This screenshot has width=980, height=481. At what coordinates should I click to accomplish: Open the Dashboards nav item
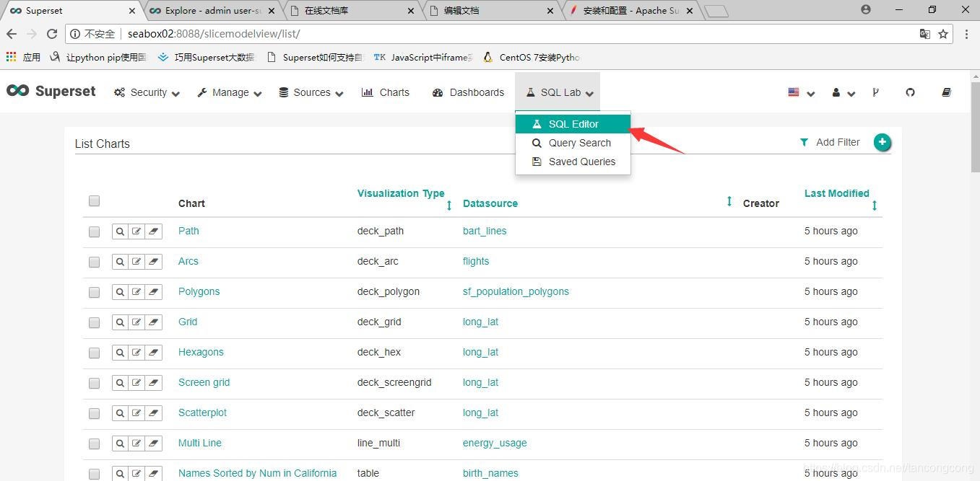coord(468,92)
